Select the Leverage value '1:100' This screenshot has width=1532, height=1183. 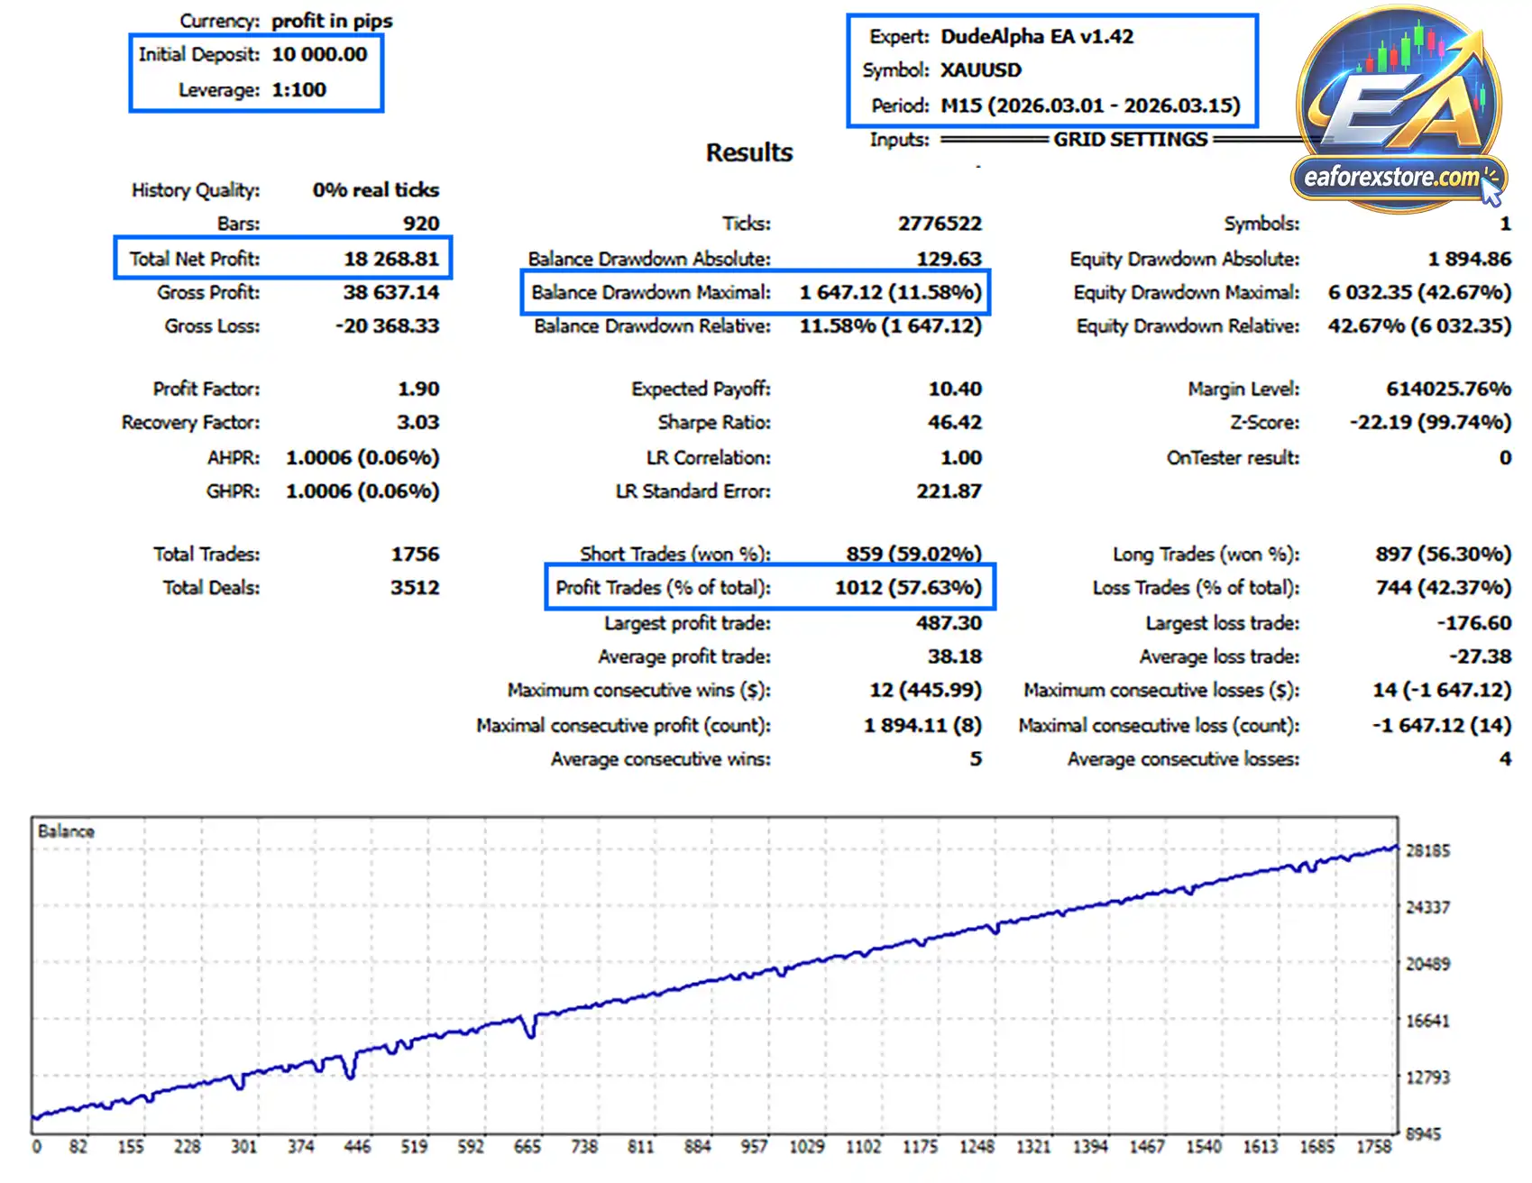[299, 90]
